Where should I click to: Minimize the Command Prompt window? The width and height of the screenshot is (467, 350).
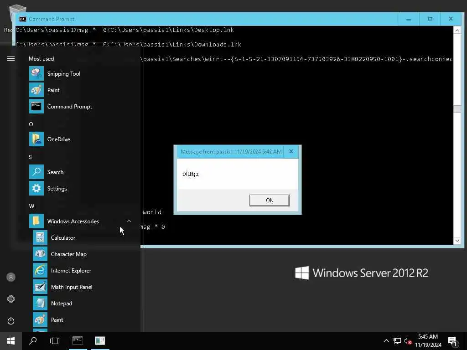[409, 19]
